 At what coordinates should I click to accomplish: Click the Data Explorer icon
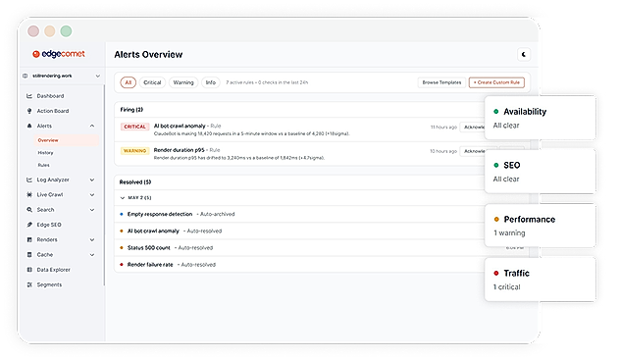point(29,270)
